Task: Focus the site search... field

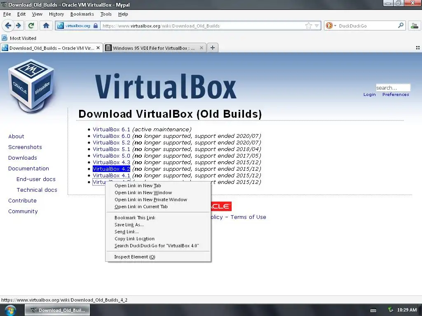Action: [393, 88]
